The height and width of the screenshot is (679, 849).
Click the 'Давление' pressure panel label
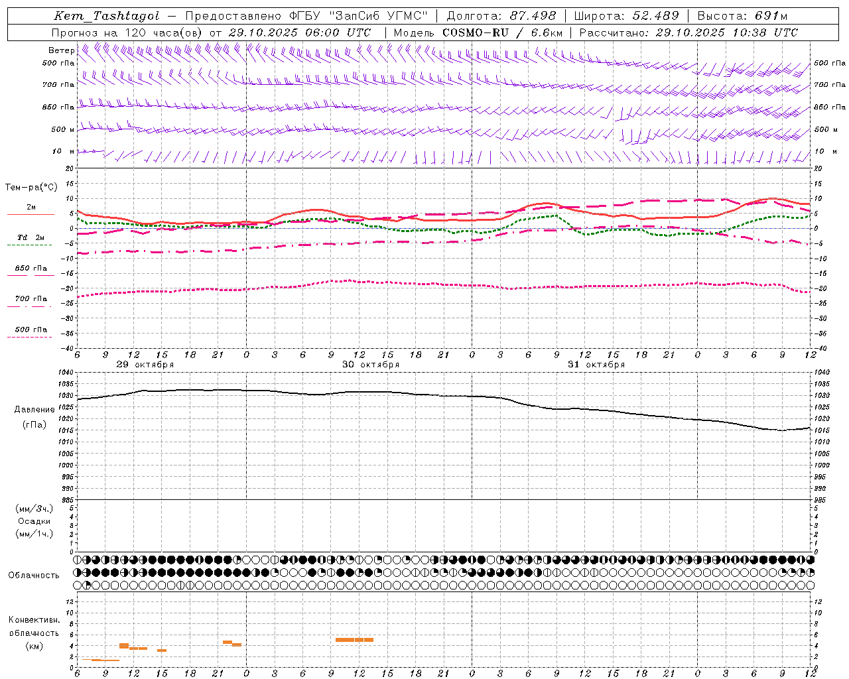coord(34,410)
